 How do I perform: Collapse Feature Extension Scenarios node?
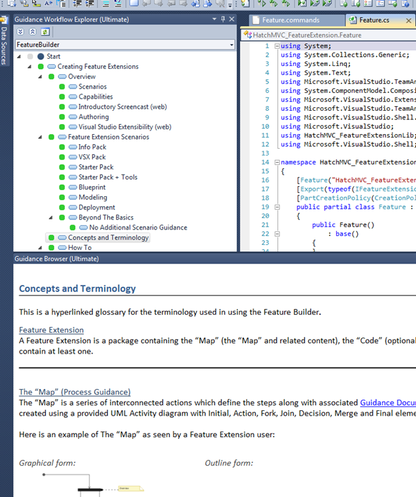pos(40,137)
